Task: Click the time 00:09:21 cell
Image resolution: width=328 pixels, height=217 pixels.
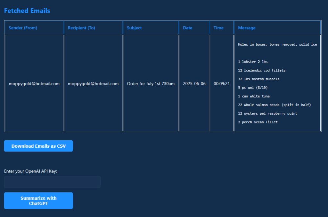Action: point(222,83)
